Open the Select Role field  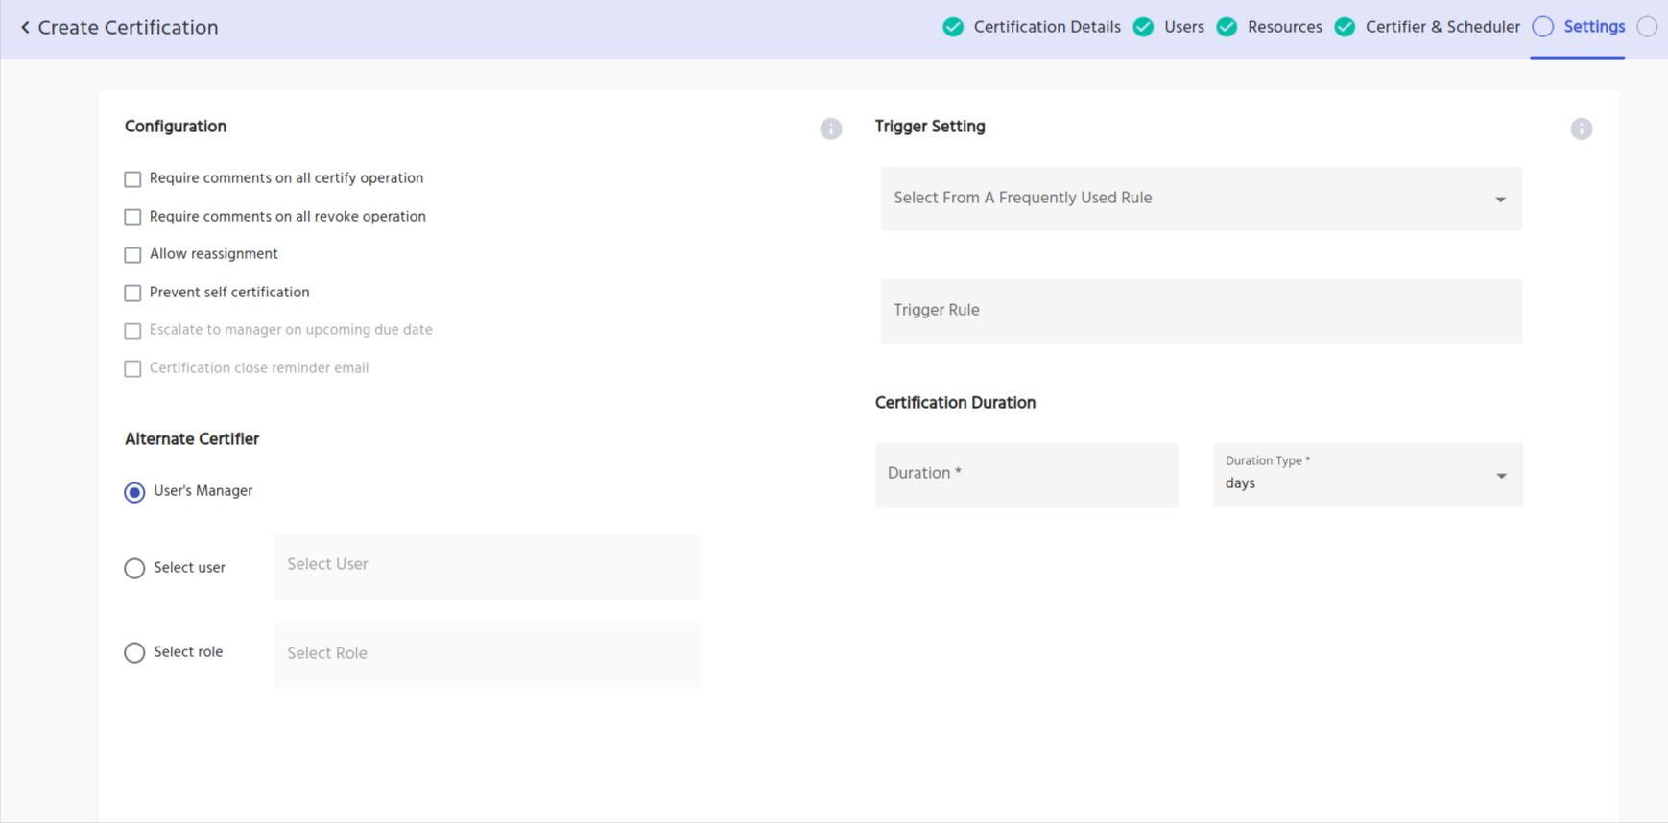pos(487,654)
